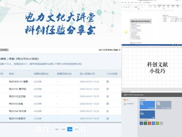Click the red PowerPoint conversion icon

(149, 123)
